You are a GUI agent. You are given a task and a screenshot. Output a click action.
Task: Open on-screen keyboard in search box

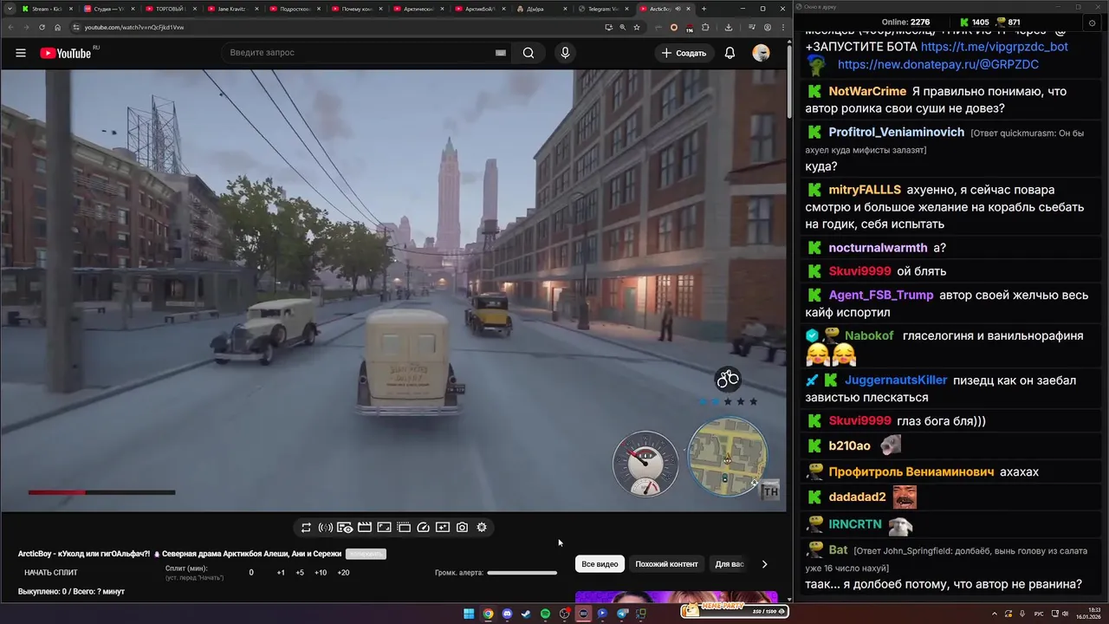tap(500, 53)
